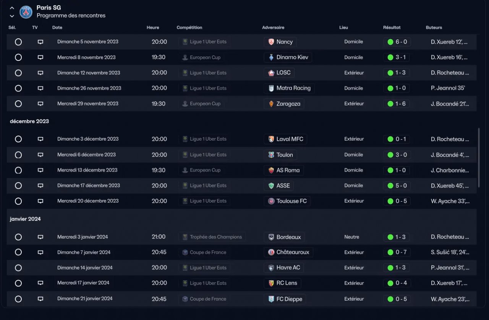
Task: Click the down chevron beside the Paris SG crest
Action: [x=12, y=16]
